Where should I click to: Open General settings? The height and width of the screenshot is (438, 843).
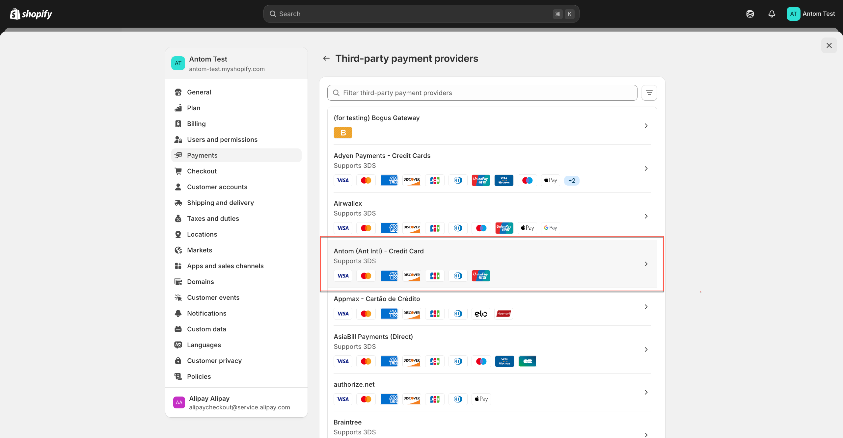(x=236, y=92)
